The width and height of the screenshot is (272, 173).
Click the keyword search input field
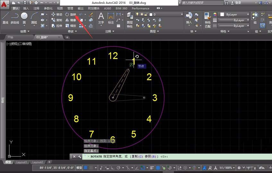[202, 3]
